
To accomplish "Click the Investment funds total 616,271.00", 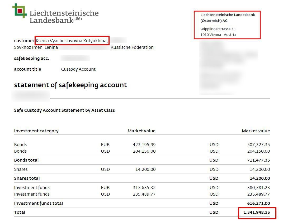I will pos(258,203).
